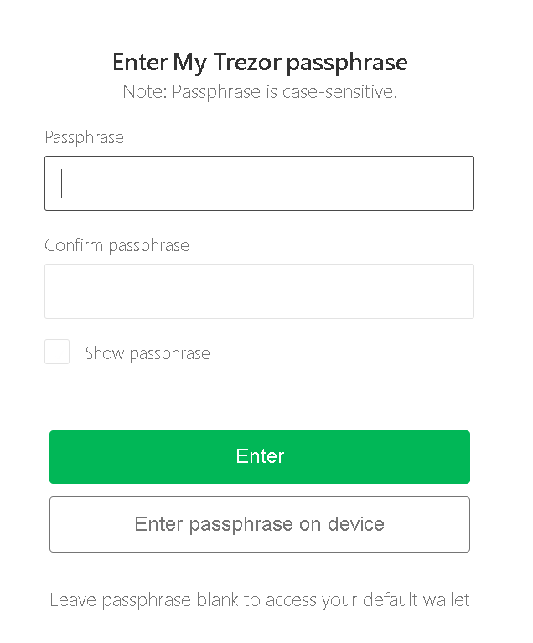Click the Passphrase input field
The height and width of the screenshot is (643, 533).
(259, 183)
